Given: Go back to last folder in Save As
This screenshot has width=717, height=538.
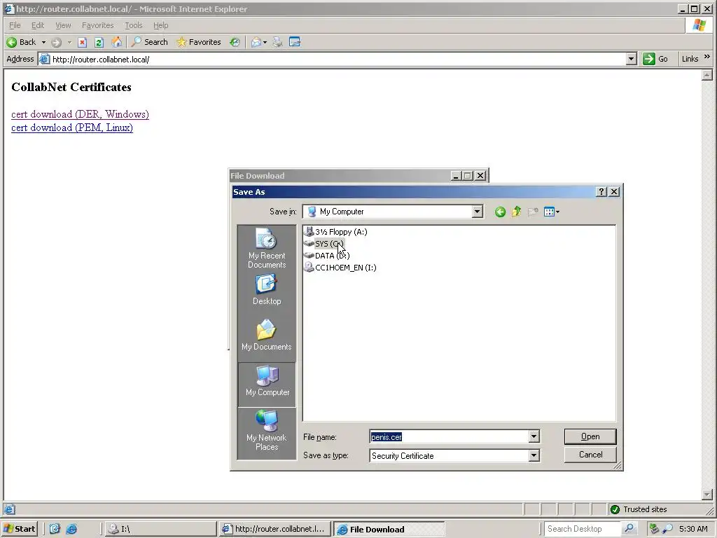Looking at the screenshot, I should point(500,212).
